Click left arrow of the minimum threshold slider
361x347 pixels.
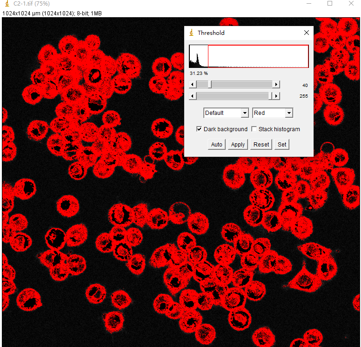(193, 84)
